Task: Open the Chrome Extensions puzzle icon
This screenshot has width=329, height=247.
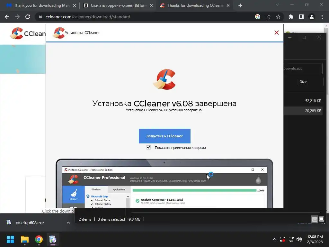Action: [x=291, y=17]
